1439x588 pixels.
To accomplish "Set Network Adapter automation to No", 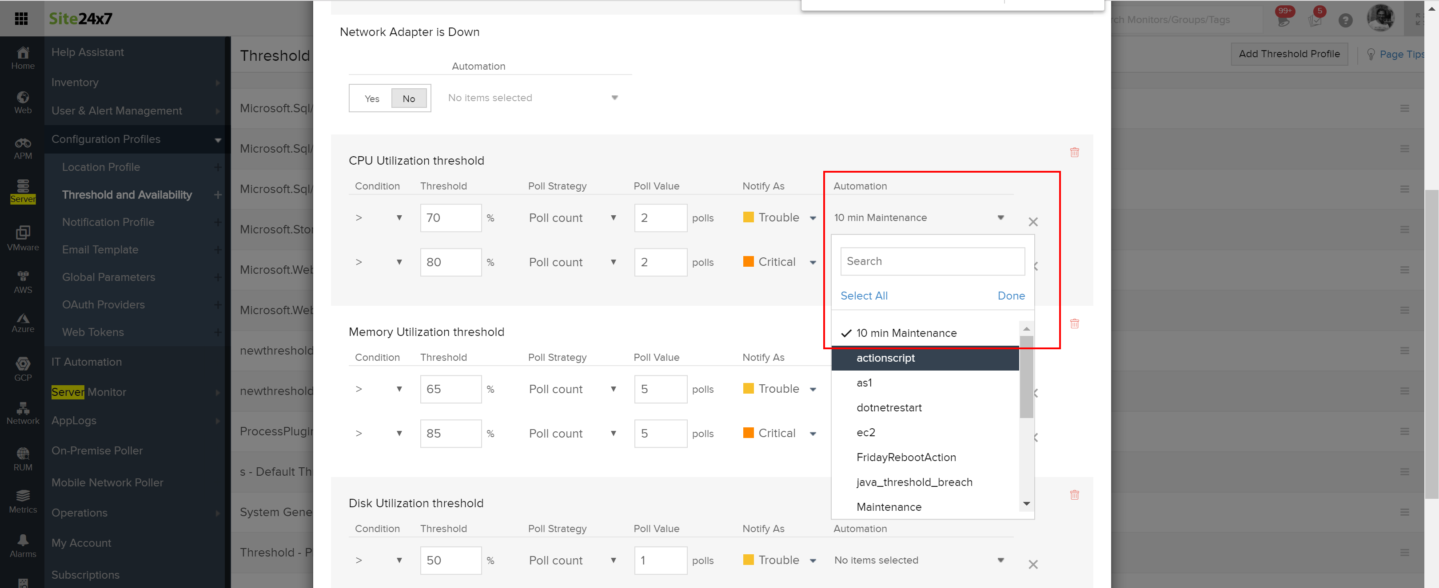I will coord(408,99).
